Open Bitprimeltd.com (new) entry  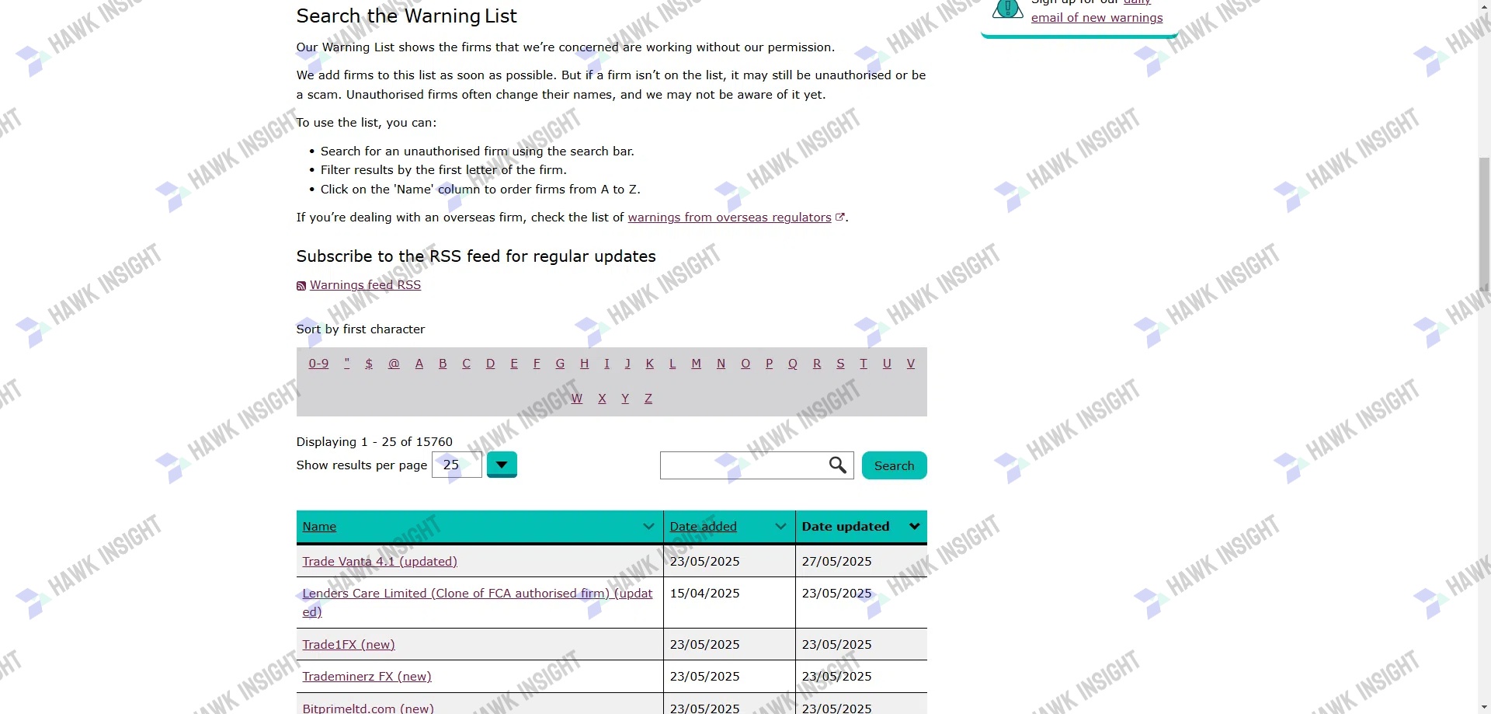click(x=368, y=708)
